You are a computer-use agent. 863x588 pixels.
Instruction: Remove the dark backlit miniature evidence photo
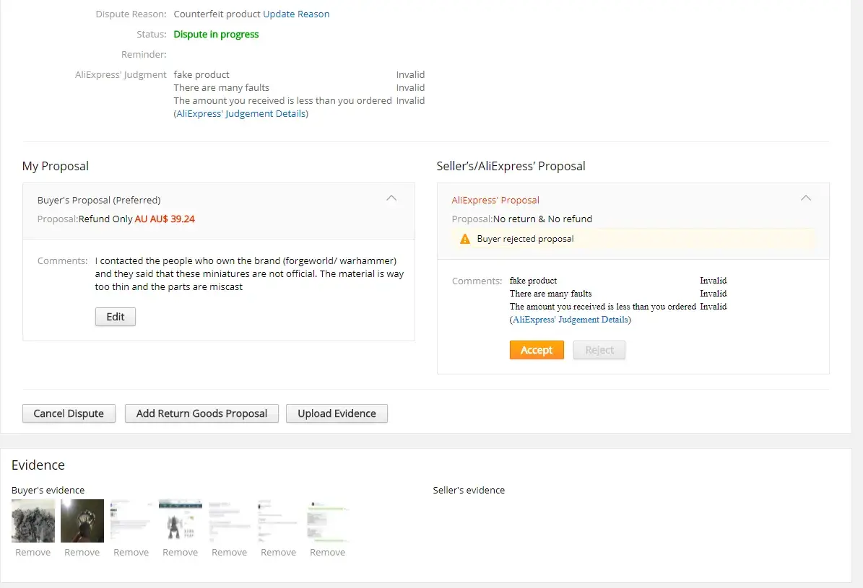[x=82, y=553]
